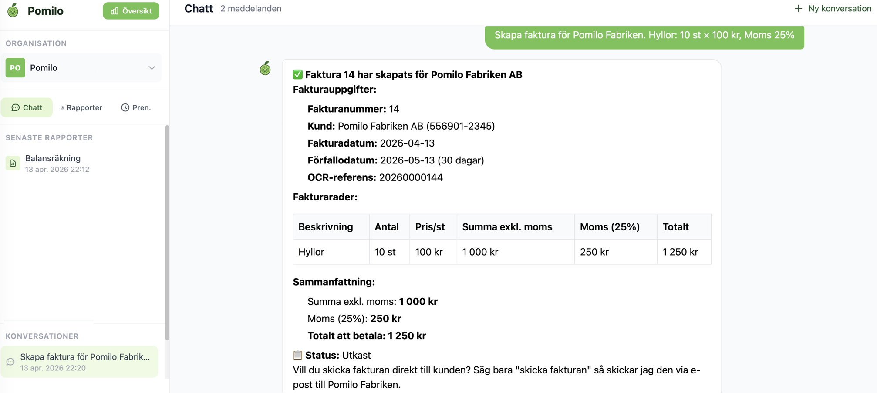Click the PO organisation avatar badge
Screen dimensions: 877x393
15,68
